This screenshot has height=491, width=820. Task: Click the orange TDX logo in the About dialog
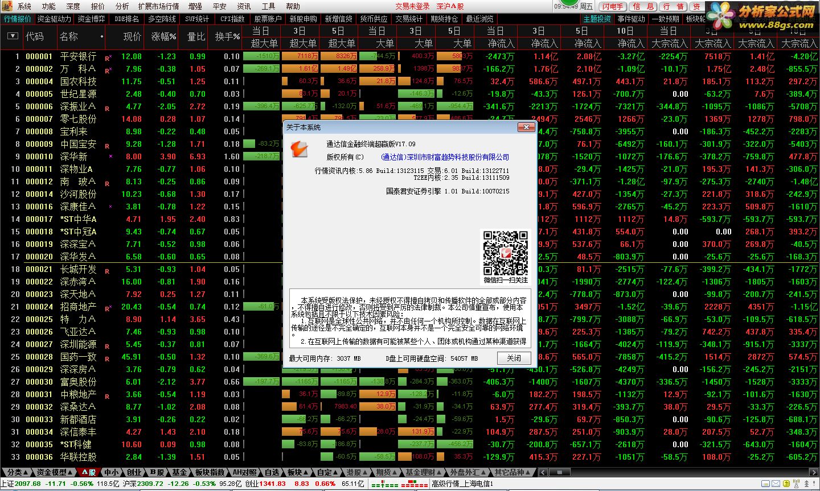pyautogui.click(x=300, y=149)
